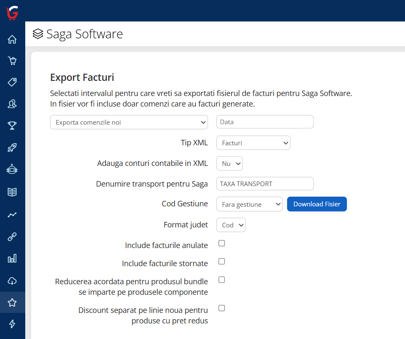
Task: Click the Include facturile stornate label
Action: [165, 263]
